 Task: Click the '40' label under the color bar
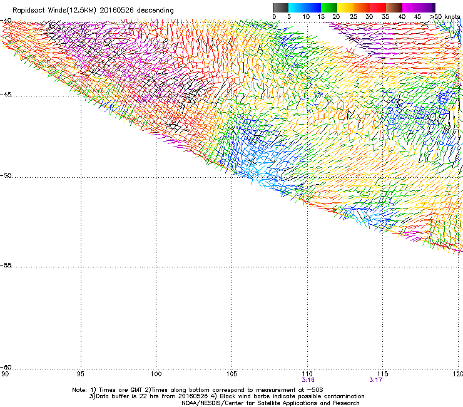402,17
